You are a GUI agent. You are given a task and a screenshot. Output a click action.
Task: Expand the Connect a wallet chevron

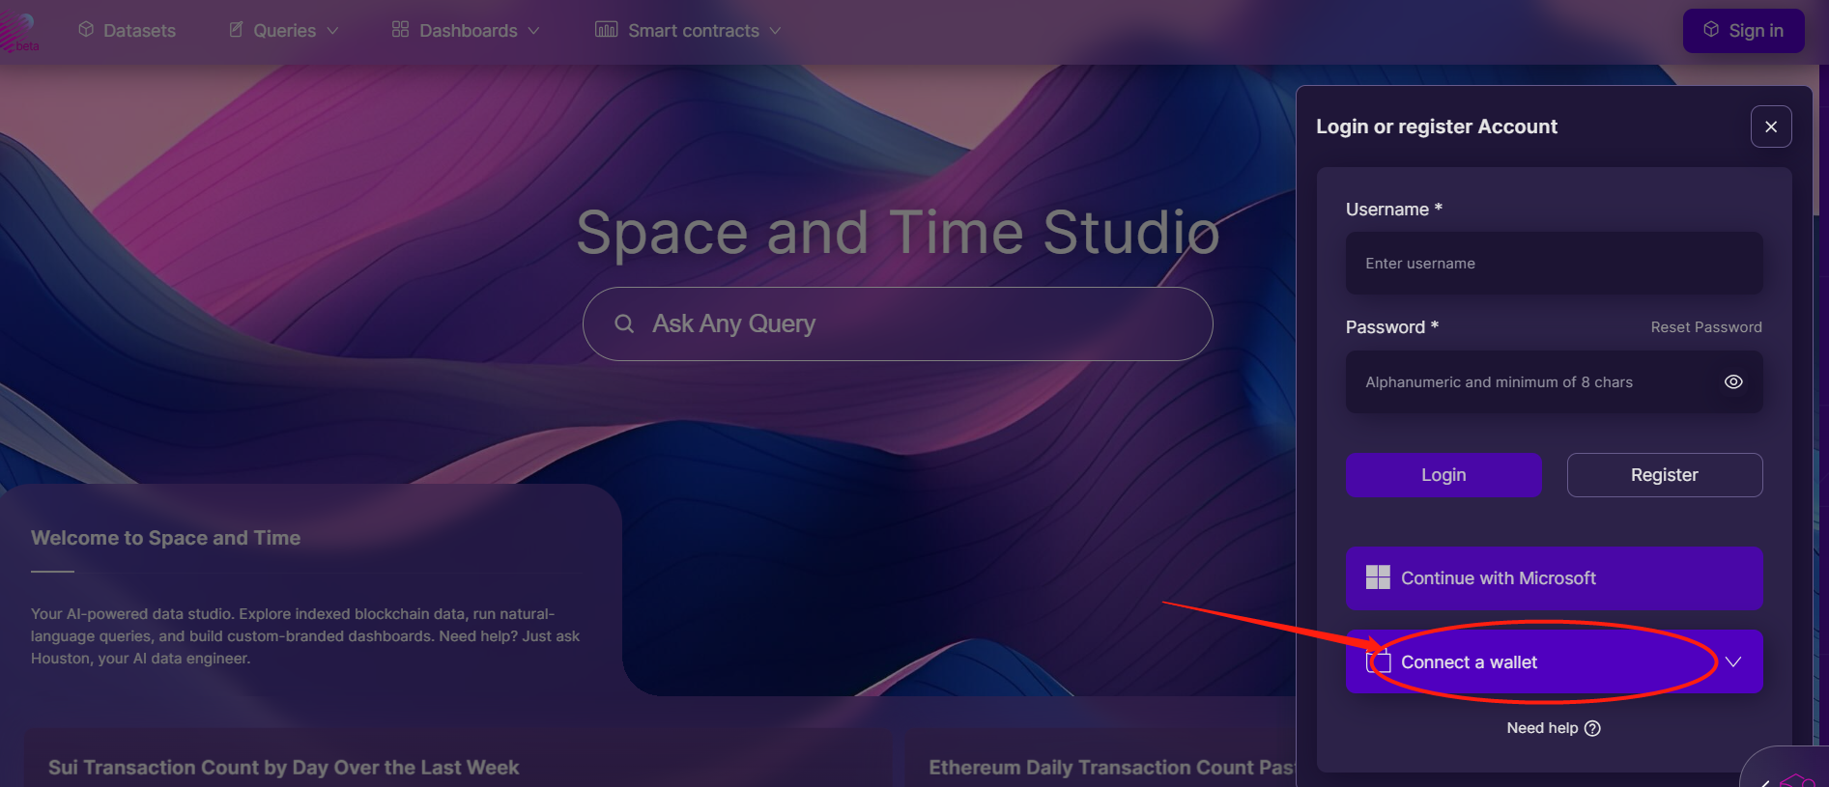point(1733,661)
